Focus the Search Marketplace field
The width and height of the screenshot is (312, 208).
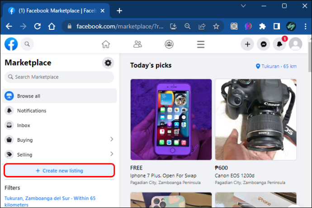pyautogui.click(x=59, y=77)
